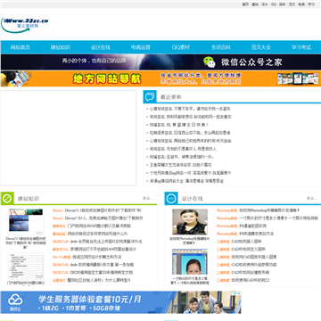Screen dimensions: 321x321
Task: Click the first 三维教程 category tag
Action: pos(223,242)
